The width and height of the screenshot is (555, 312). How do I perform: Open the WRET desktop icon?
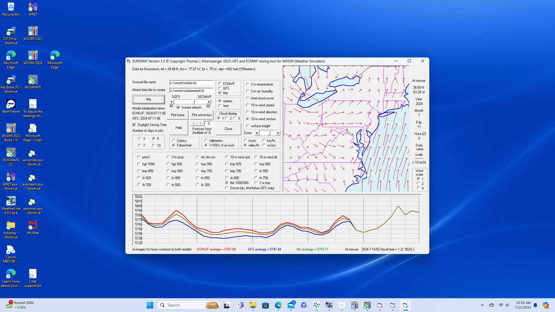click(33, 9)
